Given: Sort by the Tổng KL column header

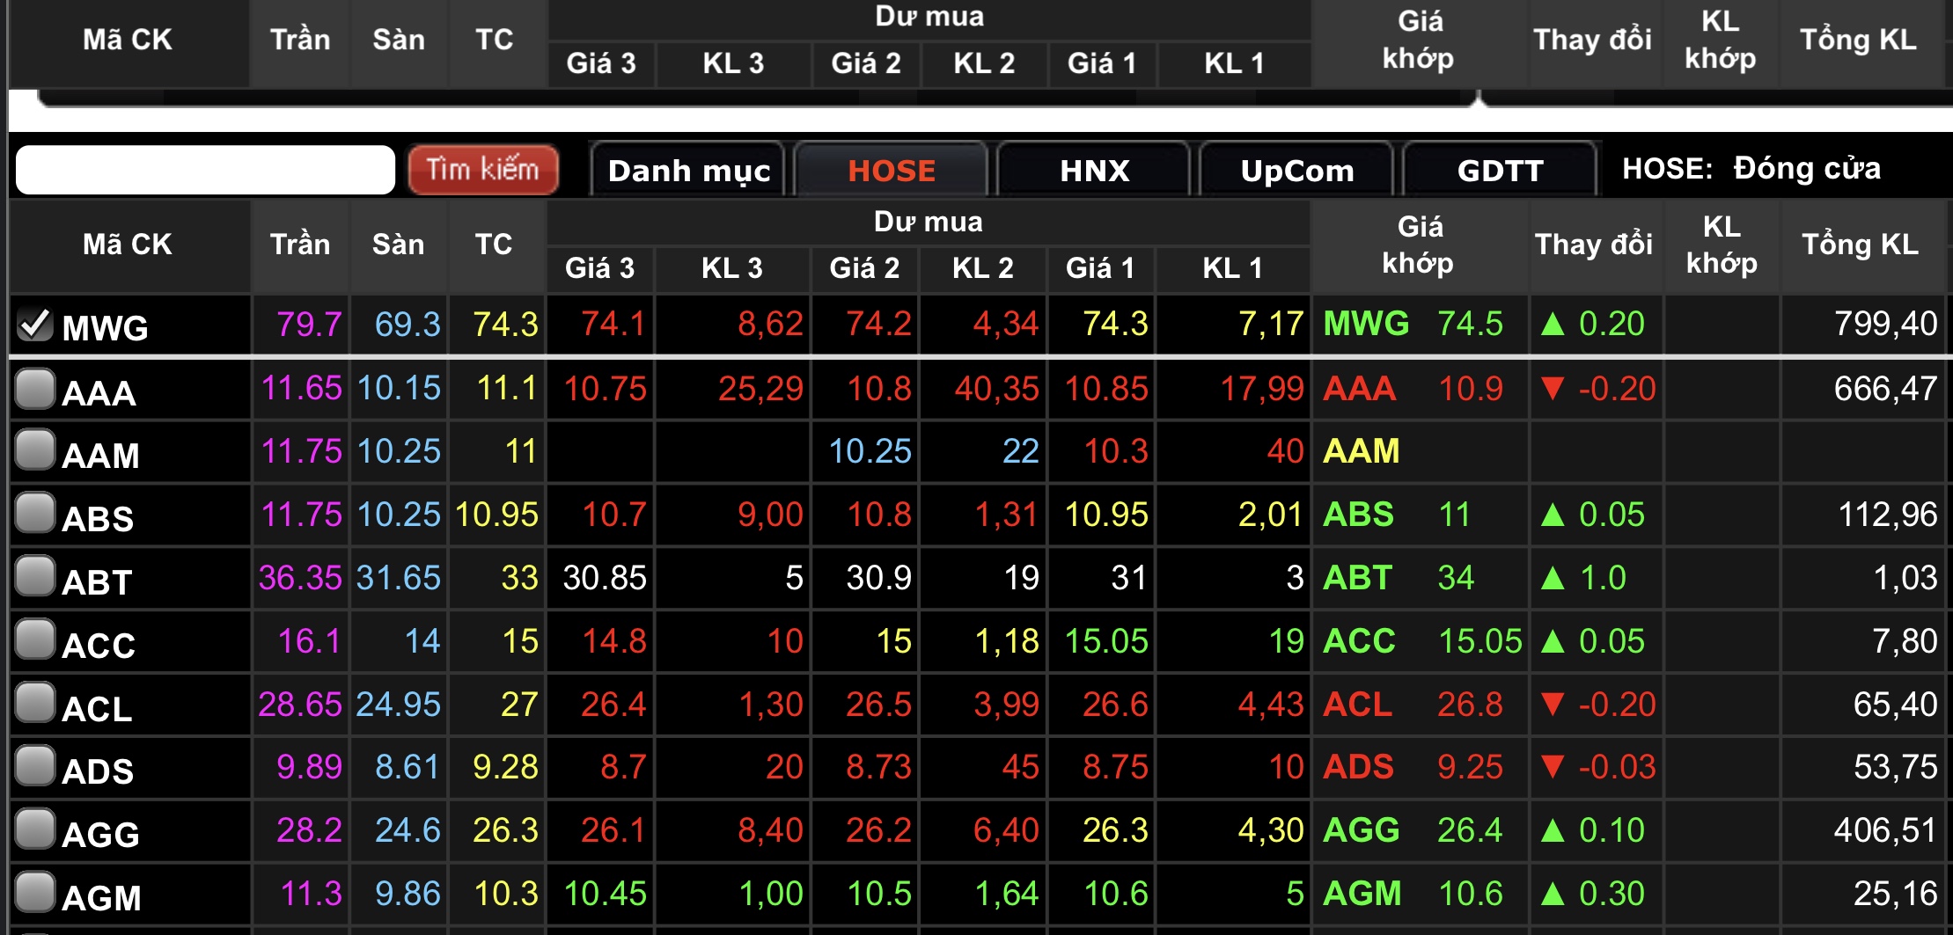Looking at the screenshot, I should click(1860, 245).
